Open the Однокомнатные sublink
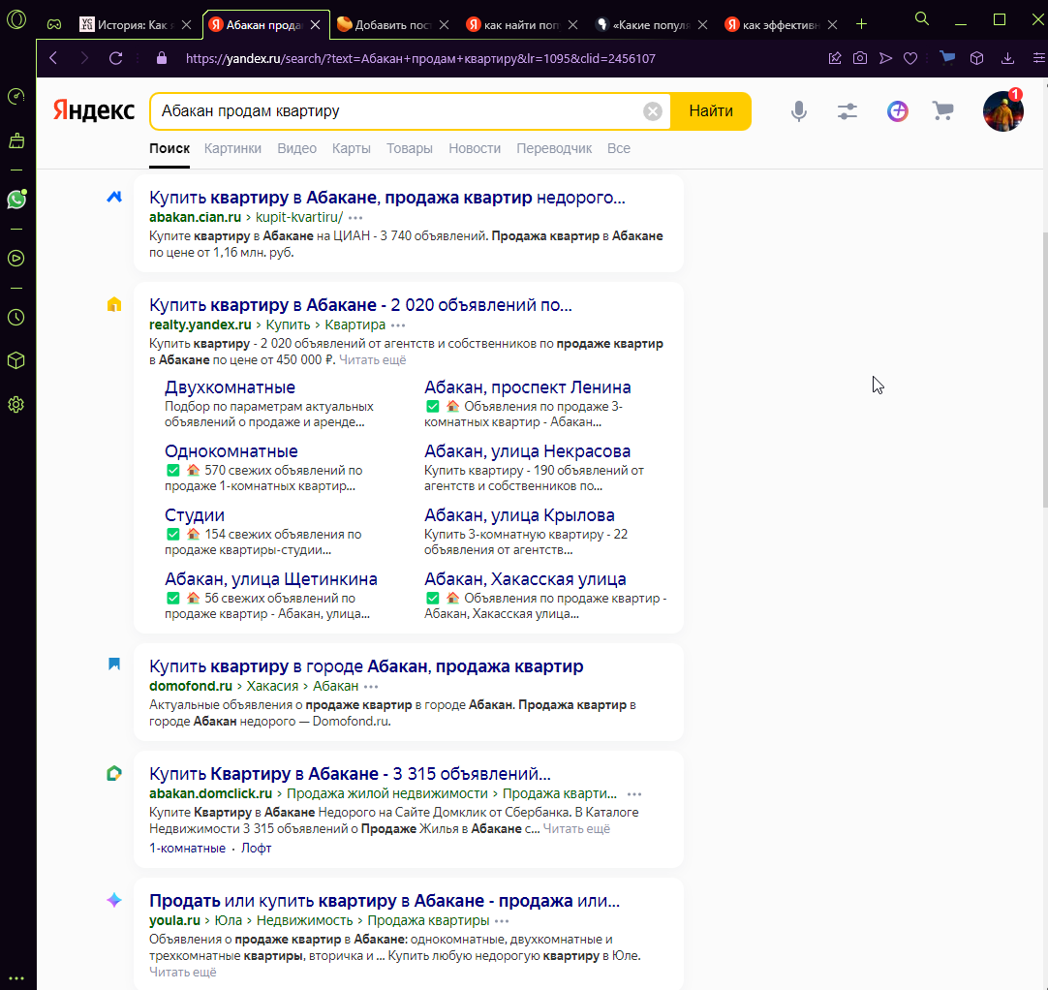 pyautogui.click(x=231, y=451)
